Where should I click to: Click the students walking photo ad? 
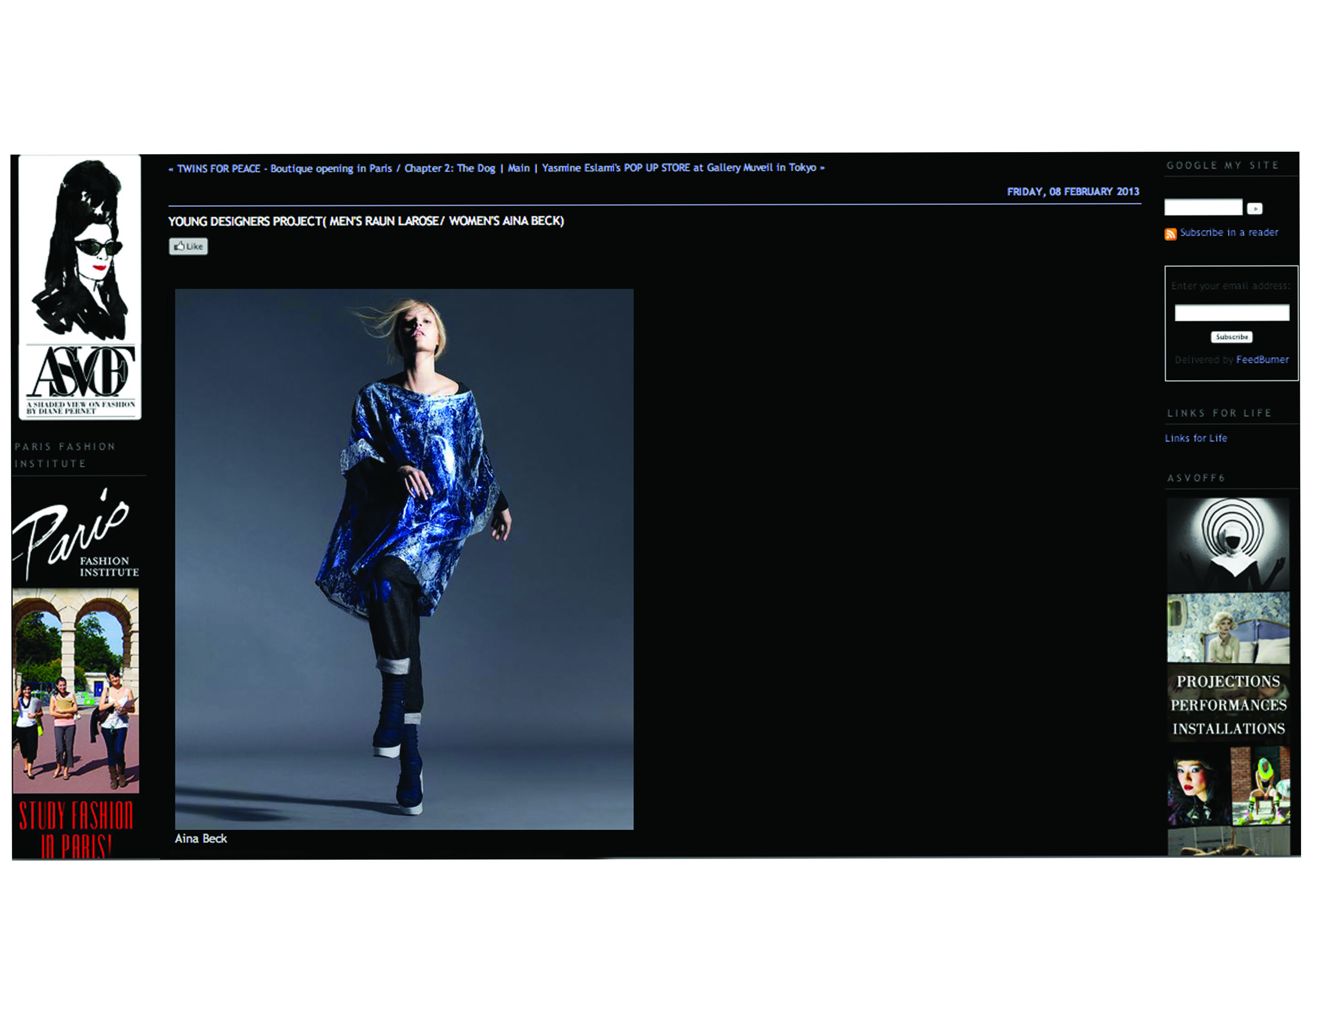[x=75, y=690]
